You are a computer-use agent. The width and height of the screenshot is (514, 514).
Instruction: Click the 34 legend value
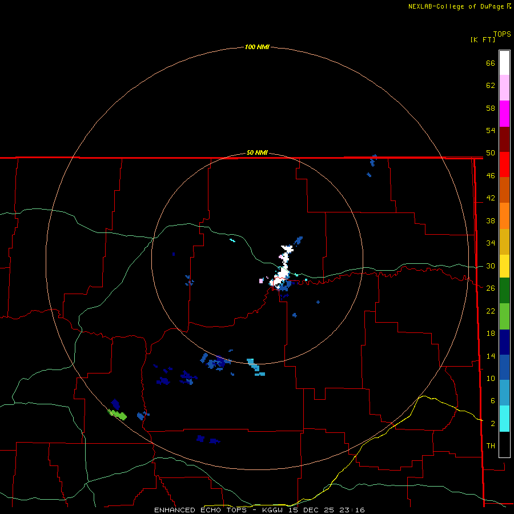[x=491, y=243]
